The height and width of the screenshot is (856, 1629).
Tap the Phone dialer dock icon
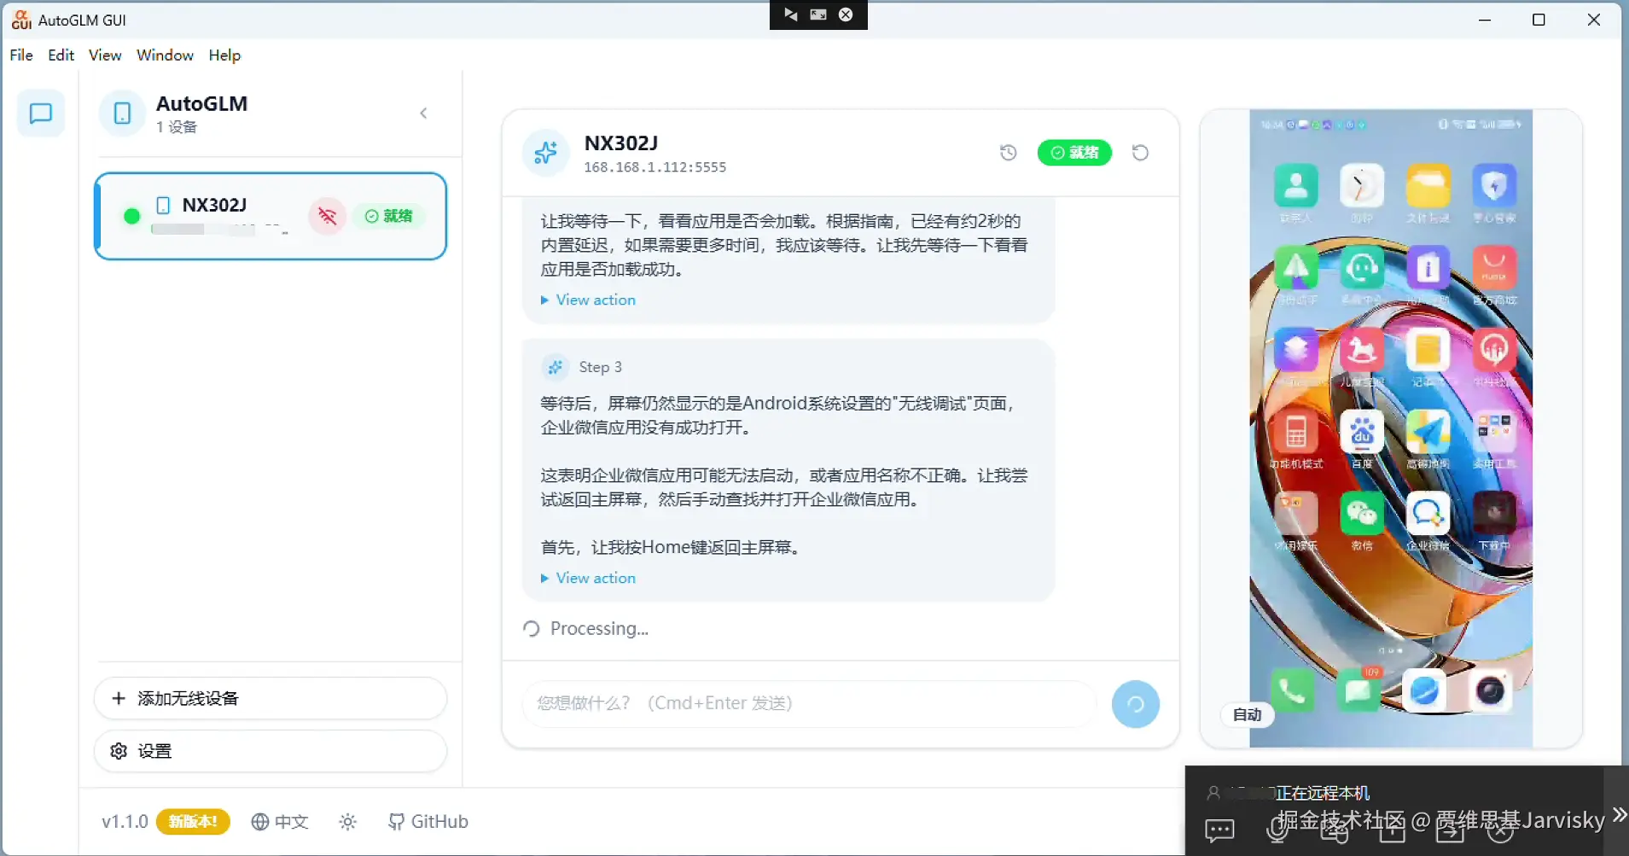(1292, 690)
